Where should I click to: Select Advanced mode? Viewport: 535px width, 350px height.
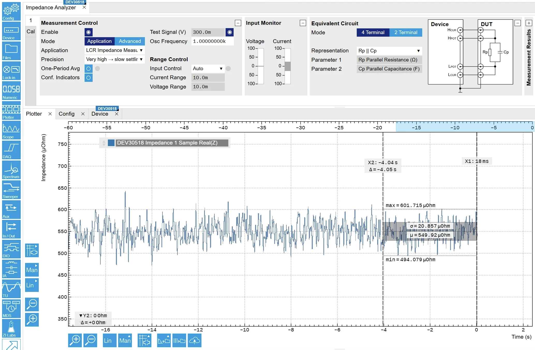click(130, 41)
